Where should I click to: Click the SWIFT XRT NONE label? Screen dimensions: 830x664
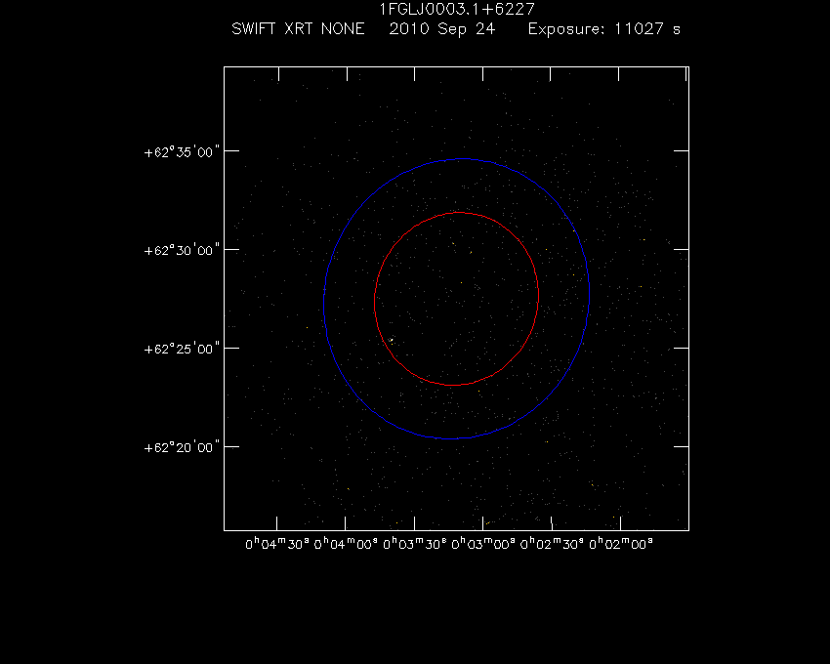point(298,28)
